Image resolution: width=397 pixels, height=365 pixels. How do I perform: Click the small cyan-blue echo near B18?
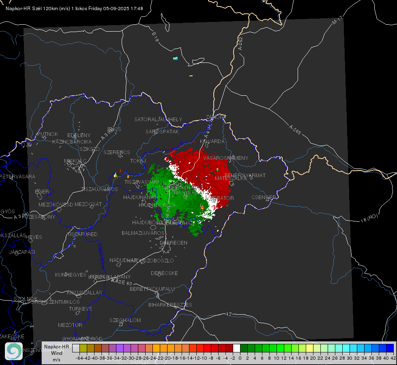point(175,58)
